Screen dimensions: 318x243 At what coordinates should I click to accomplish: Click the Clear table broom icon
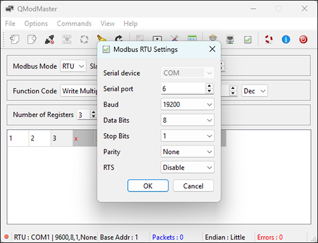click(101, 38)
